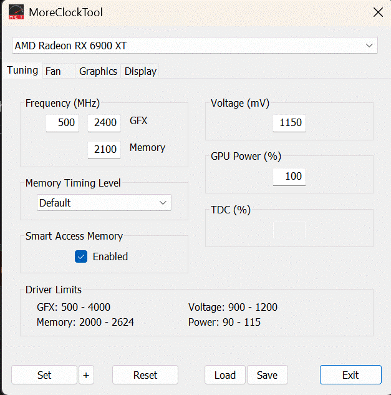Click the GFX maximum frequency field showing 2400
The width and height of the screenshot is (391, 395).
pyautogui.click(x=104, y=123)
